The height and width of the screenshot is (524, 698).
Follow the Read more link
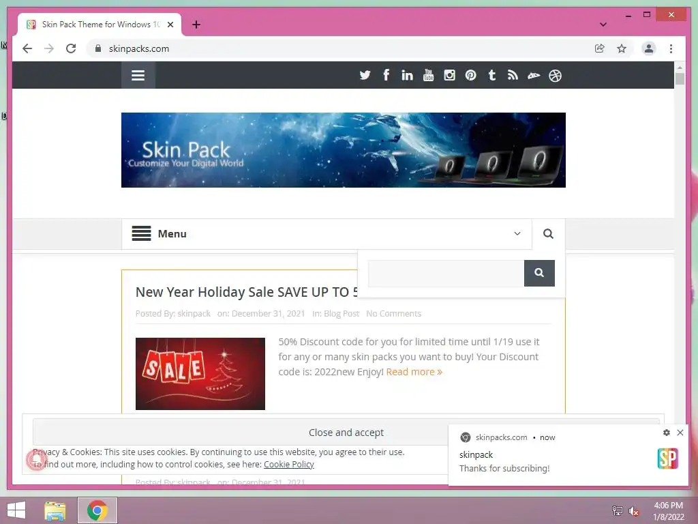coord(414,372)
